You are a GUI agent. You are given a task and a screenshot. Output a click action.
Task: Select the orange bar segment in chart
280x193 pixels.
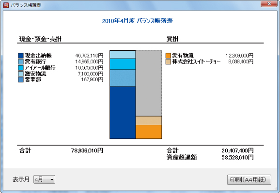[149, 132]
